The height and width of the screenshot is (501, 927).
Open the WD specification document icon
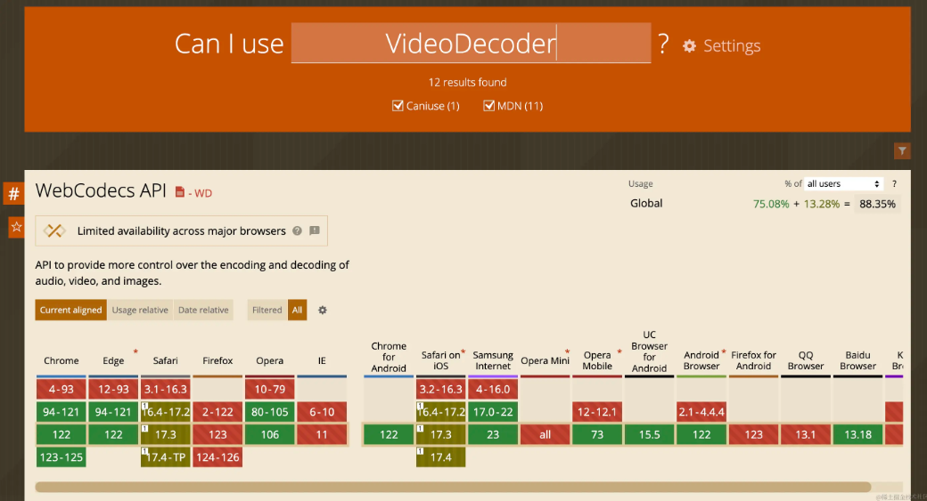(180, 192)
